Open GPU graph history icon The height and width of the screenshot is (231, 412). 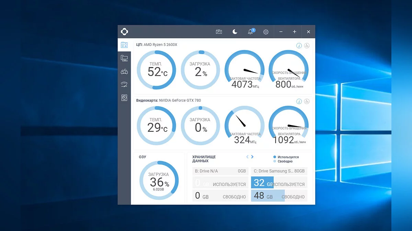click(x=307, y=101)
